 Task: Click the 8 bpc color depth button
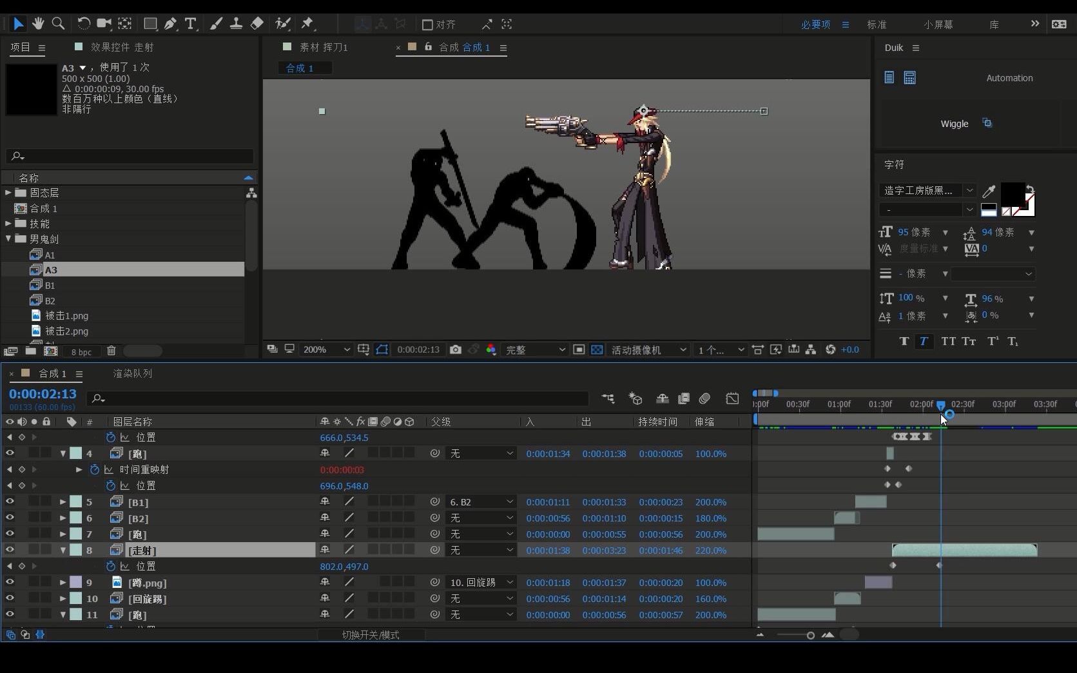81,352
